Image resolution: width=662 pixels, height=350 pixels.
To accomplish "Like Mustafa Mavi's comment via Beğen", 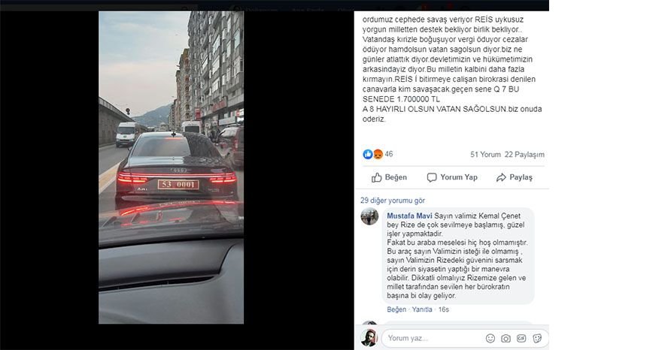I will tap(396, 309).
